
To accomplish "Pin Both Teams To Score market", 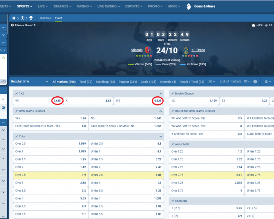I will [17, 111].
